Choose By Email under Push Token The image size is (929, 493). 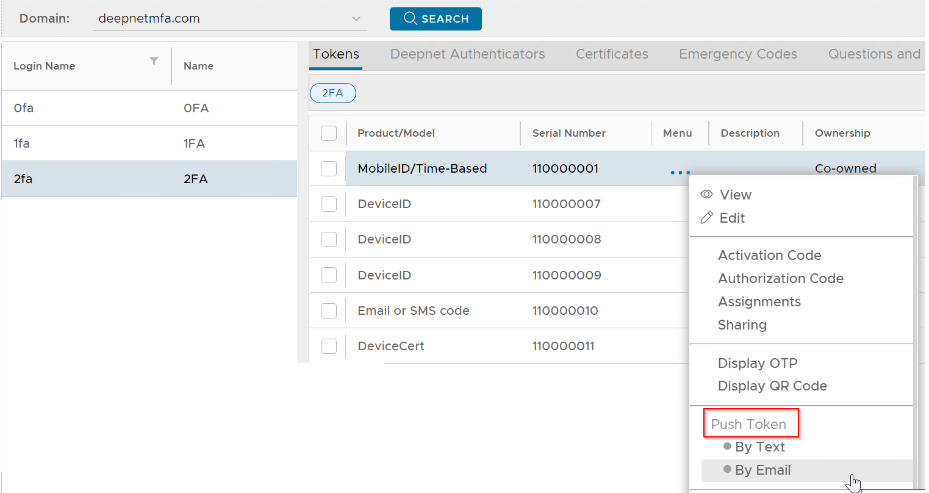tap(762, 470)
